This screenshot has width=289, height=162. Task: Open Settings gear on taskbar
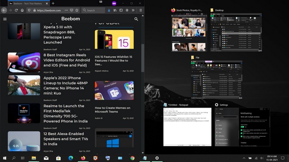coord(157,158)
